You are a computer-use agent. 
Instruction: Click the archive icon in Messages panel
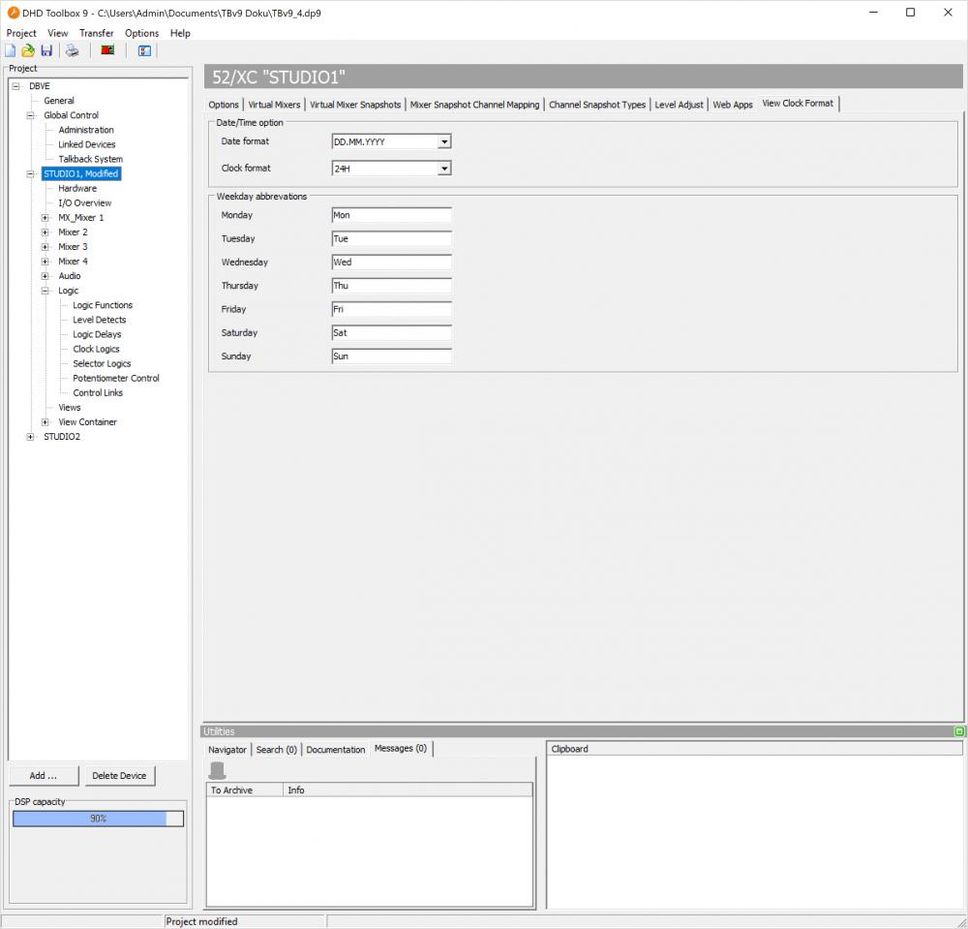[x=218, y=770]
